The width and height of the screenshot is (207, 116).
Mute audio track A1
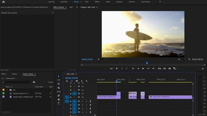82,101
